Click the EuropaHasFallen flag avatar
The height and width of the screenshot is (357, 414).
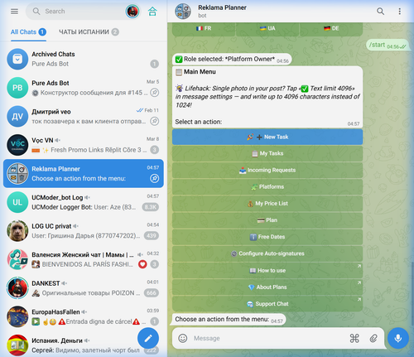(17, 316)
